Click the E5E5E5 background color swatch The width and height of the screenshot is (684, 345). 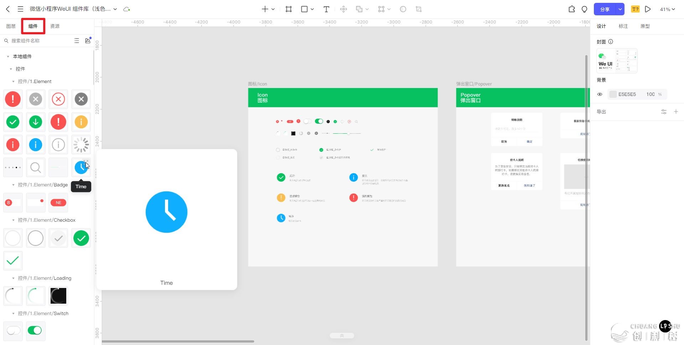coord(613,94)
